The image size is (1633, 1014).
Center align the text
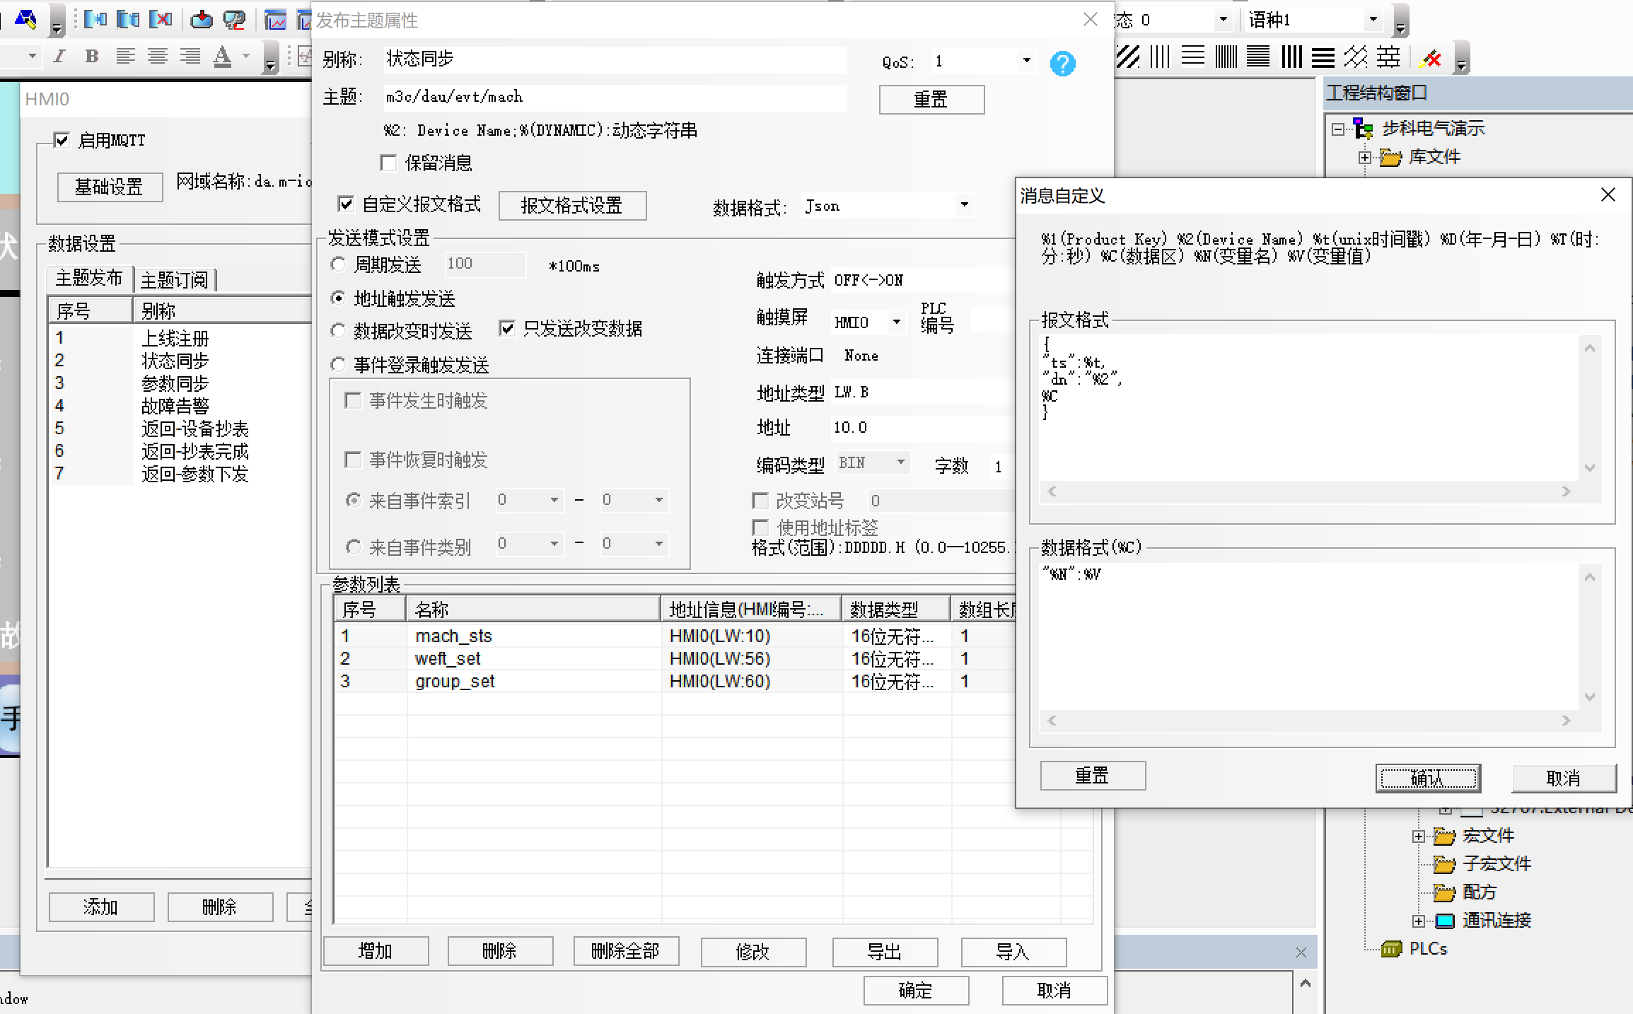(x=158, y=56)
